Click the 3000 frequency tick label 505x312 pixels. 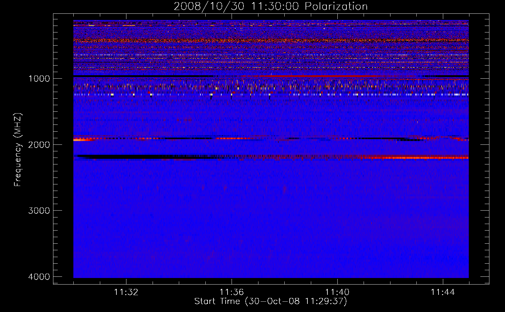tap(39, 211)
